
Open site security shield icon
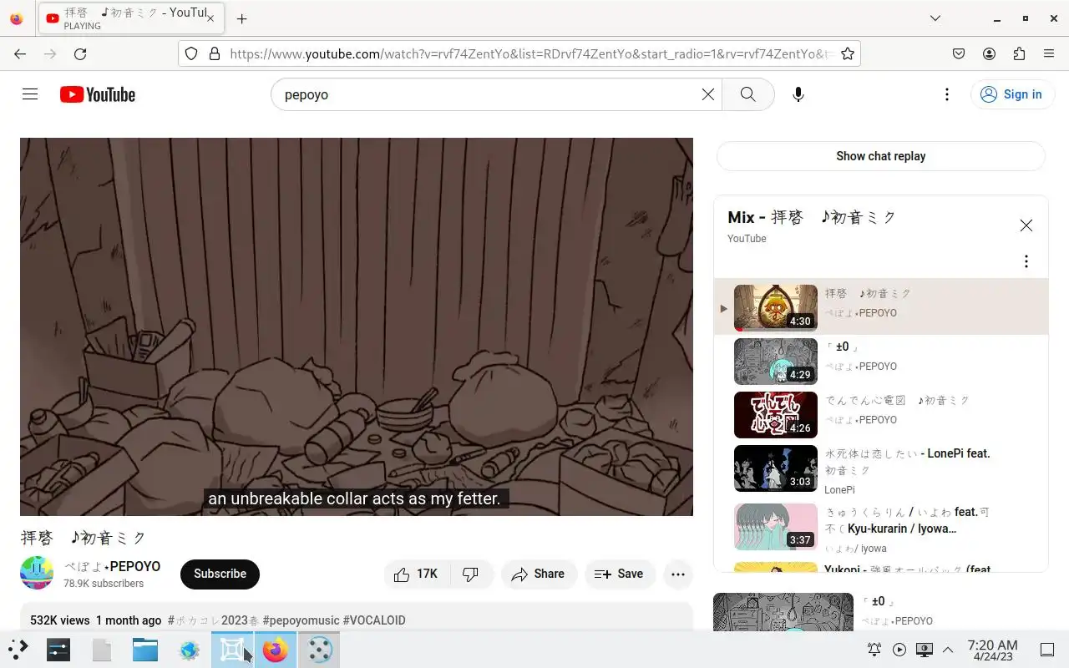191,53
